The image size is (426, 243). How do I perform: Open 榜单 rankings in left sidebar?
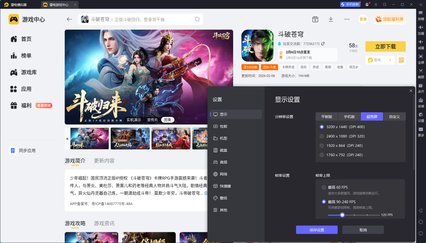coord(21,56)
